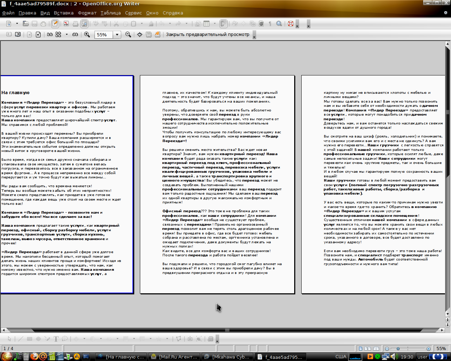Viewport: 451px width, 361px height.
Task: Click the Zoom In magnifier icon
Action: coord(87,35)
